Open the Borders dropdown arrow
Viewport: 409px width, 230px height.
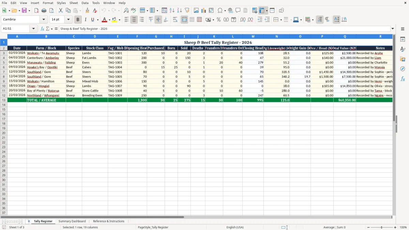click(281, 20)
